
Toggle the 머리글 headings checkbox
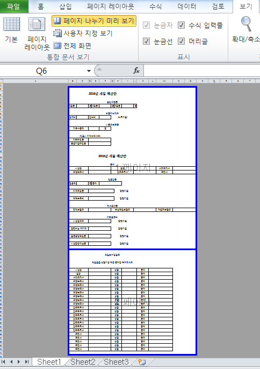(181, 41)
